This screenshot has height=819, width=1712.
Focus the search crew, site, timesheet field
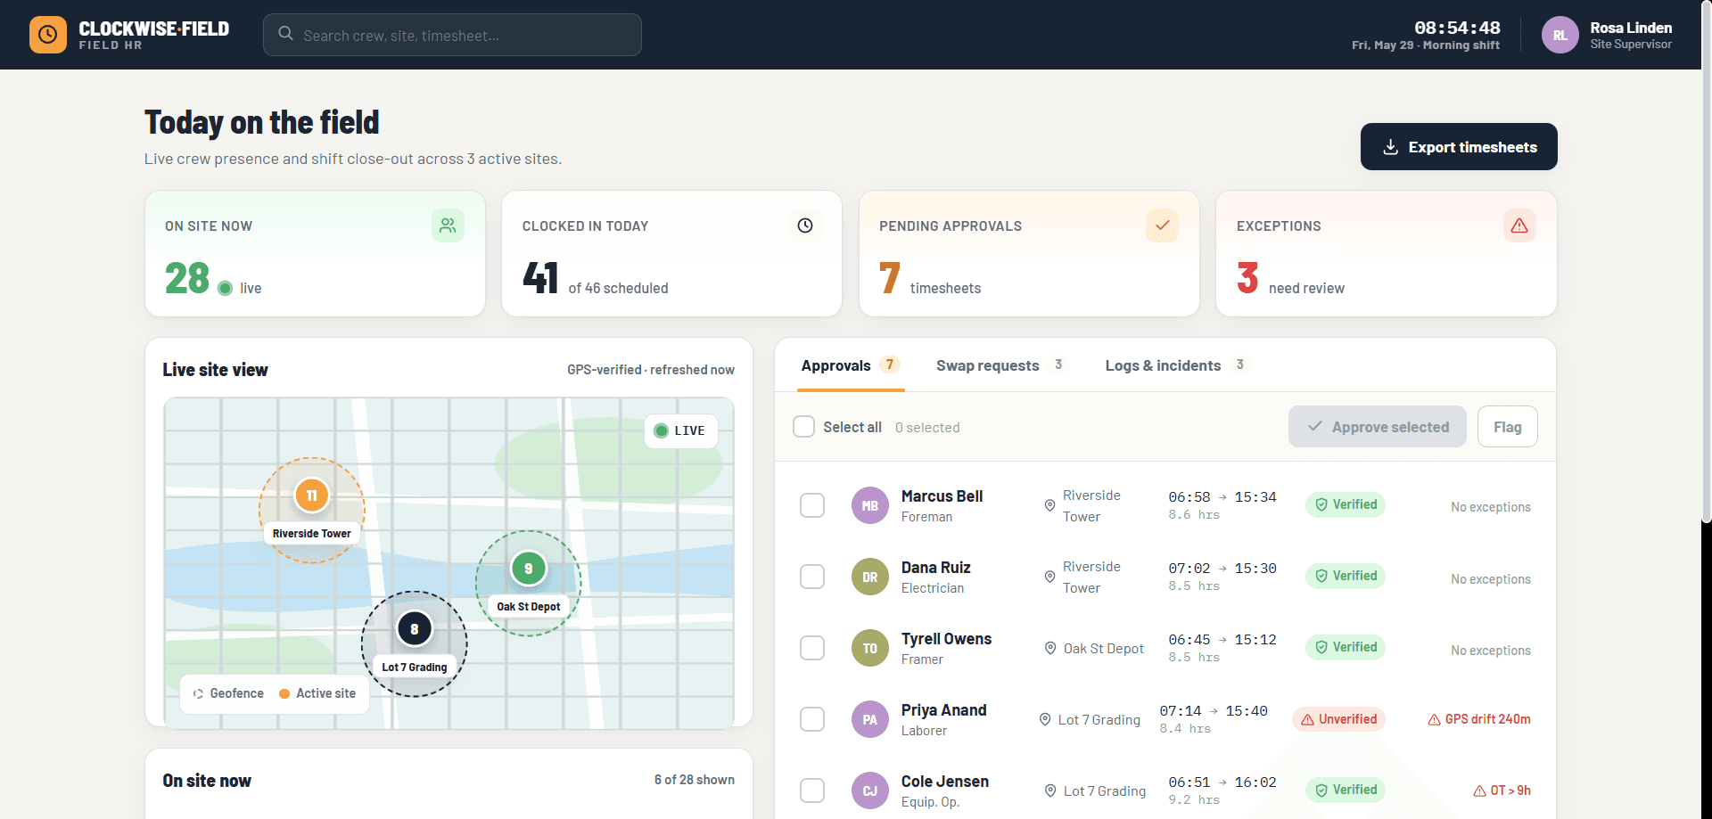coord(452,35)
